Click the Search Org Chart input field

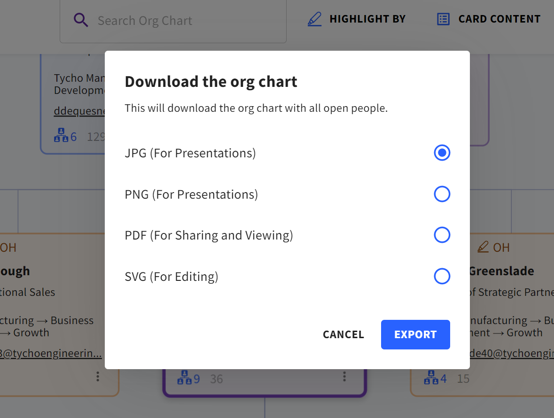[x=173, y=20]
